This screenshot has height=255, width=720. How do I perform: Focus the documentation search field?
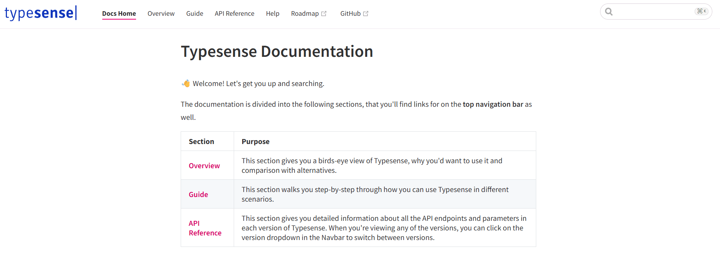[656, 12]
